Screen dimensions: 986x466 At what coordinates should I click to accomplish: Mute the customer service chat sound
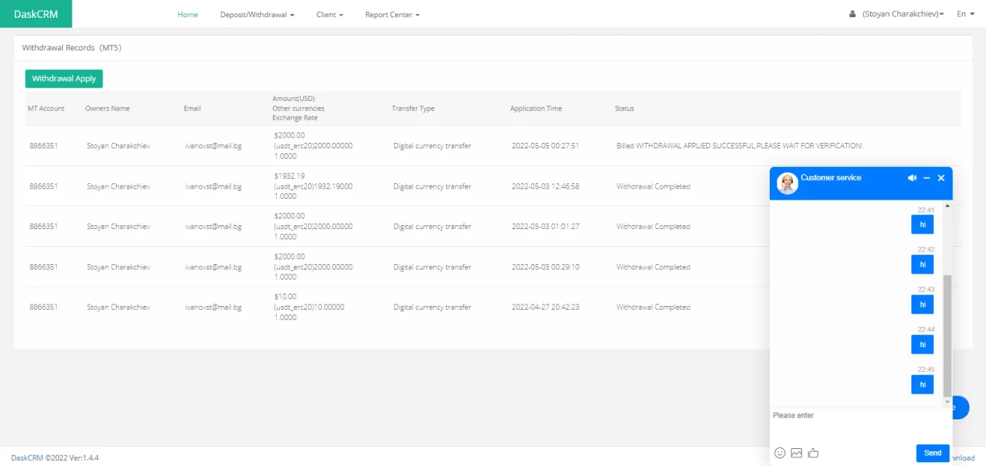pos(912,179)
